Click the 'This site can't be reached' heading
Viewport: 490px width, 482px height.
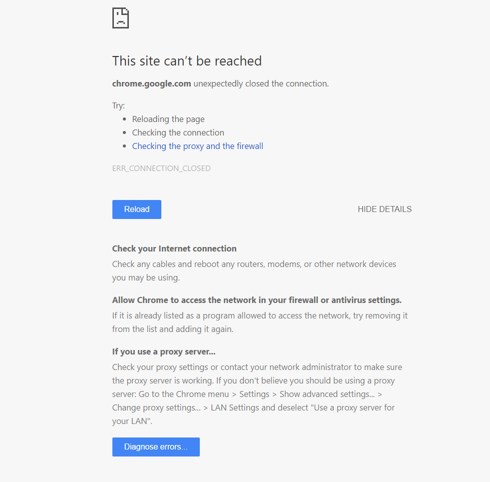click(x=187, y=61)
